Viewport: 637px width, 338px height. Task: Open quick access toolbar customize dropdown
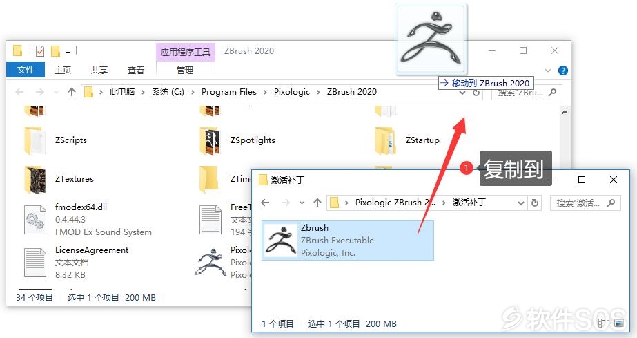tap(68, 51)
